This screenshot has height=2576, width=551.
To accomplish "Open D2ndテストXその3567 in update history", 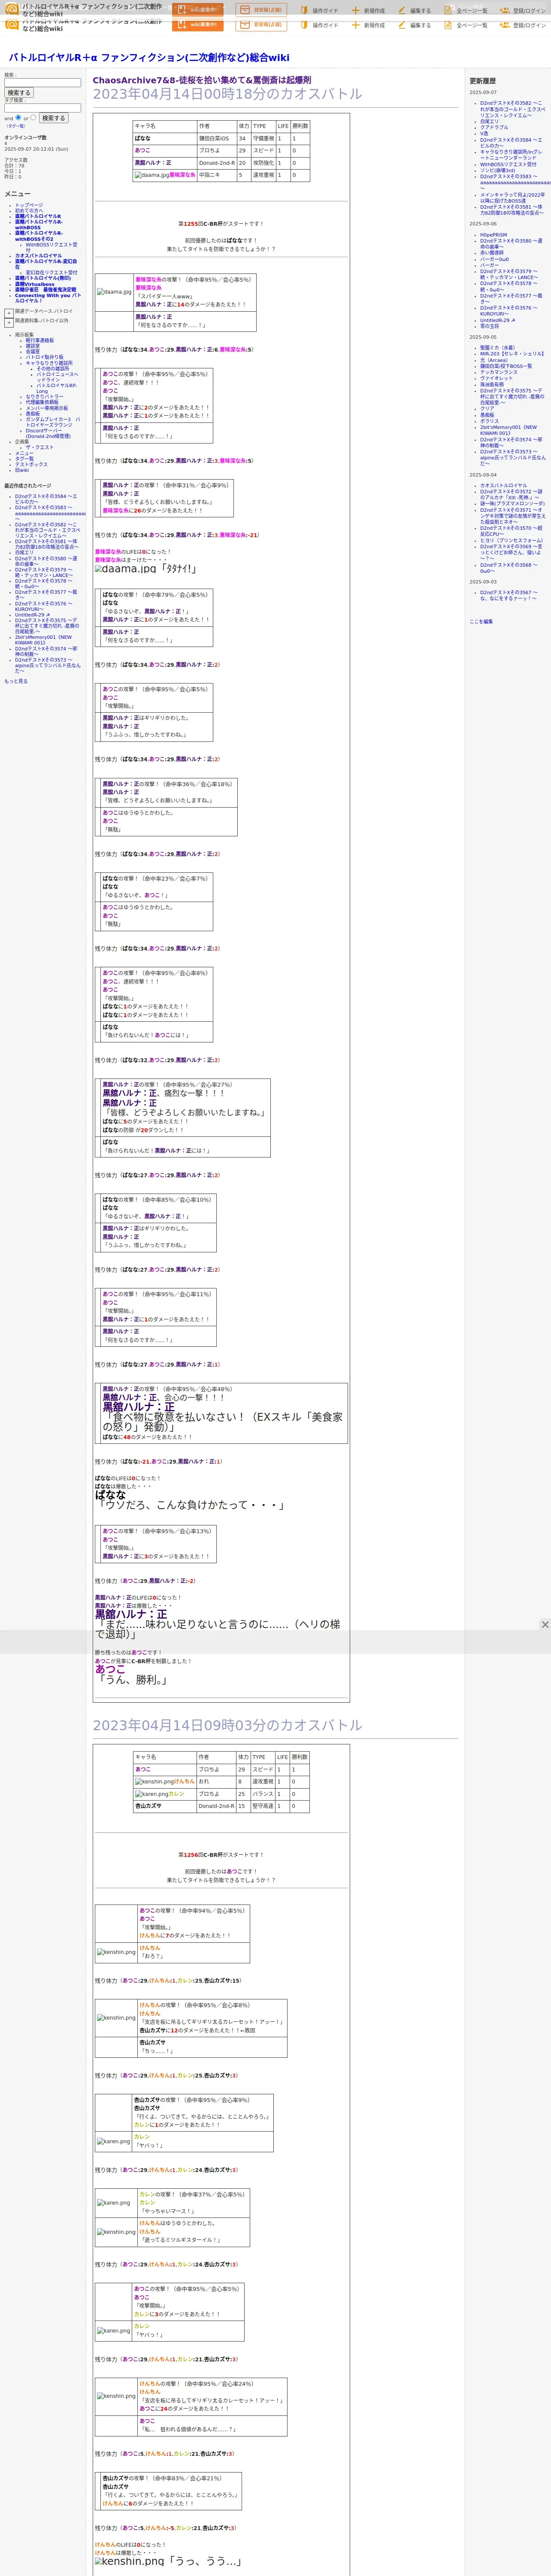I will point(509,595).
